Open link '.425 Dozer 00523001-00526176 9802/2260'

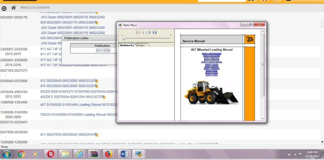[x=73, y=33]
